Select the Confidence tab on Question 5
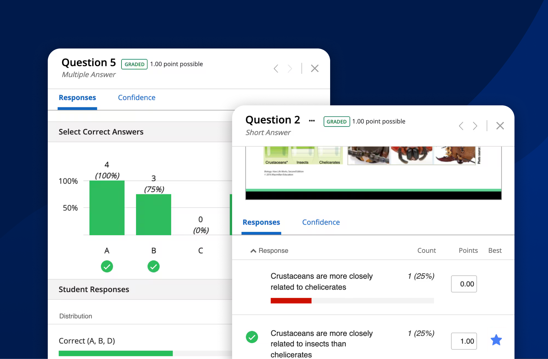 pyautogui.click(x=137, y=98)
